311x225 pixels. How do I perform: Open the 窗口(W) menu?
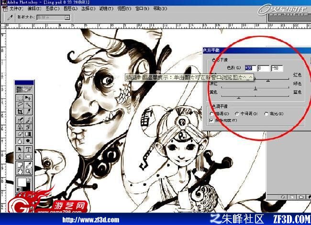pos(142,9)
